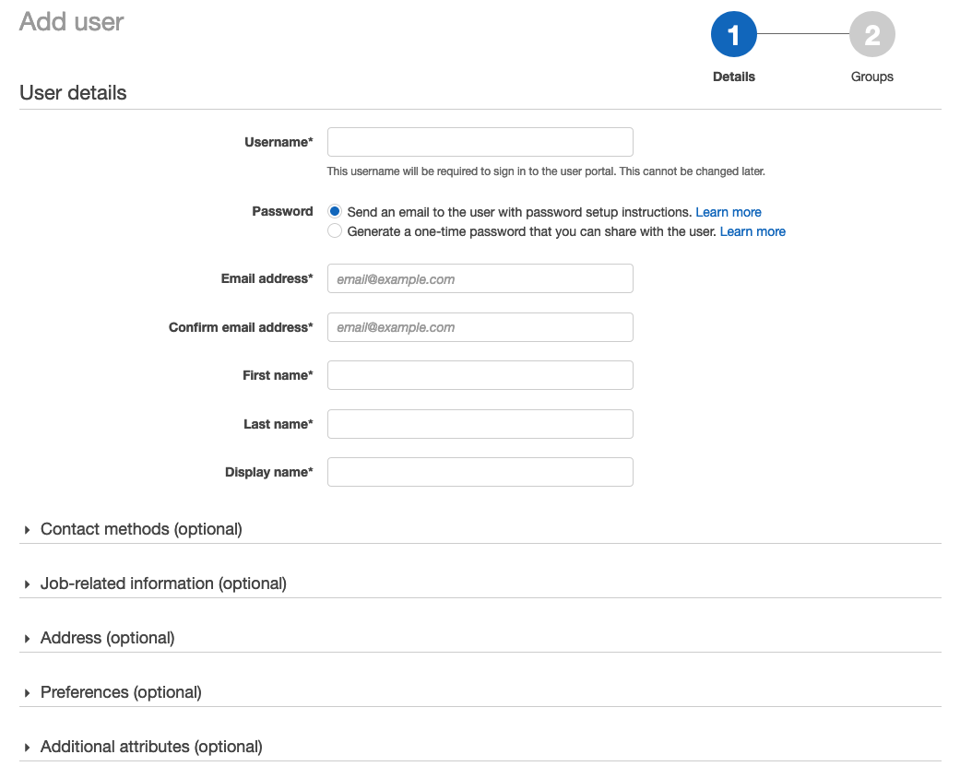Image resolution: width=960 pixels, height=778 pixels.
Task: Select email password setup instructions option
Action: tap(335, 211)
